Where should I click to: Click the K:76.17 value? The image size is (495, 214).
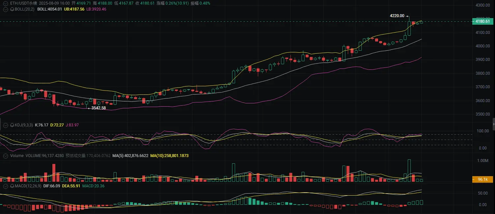click(x=42, y=125)
